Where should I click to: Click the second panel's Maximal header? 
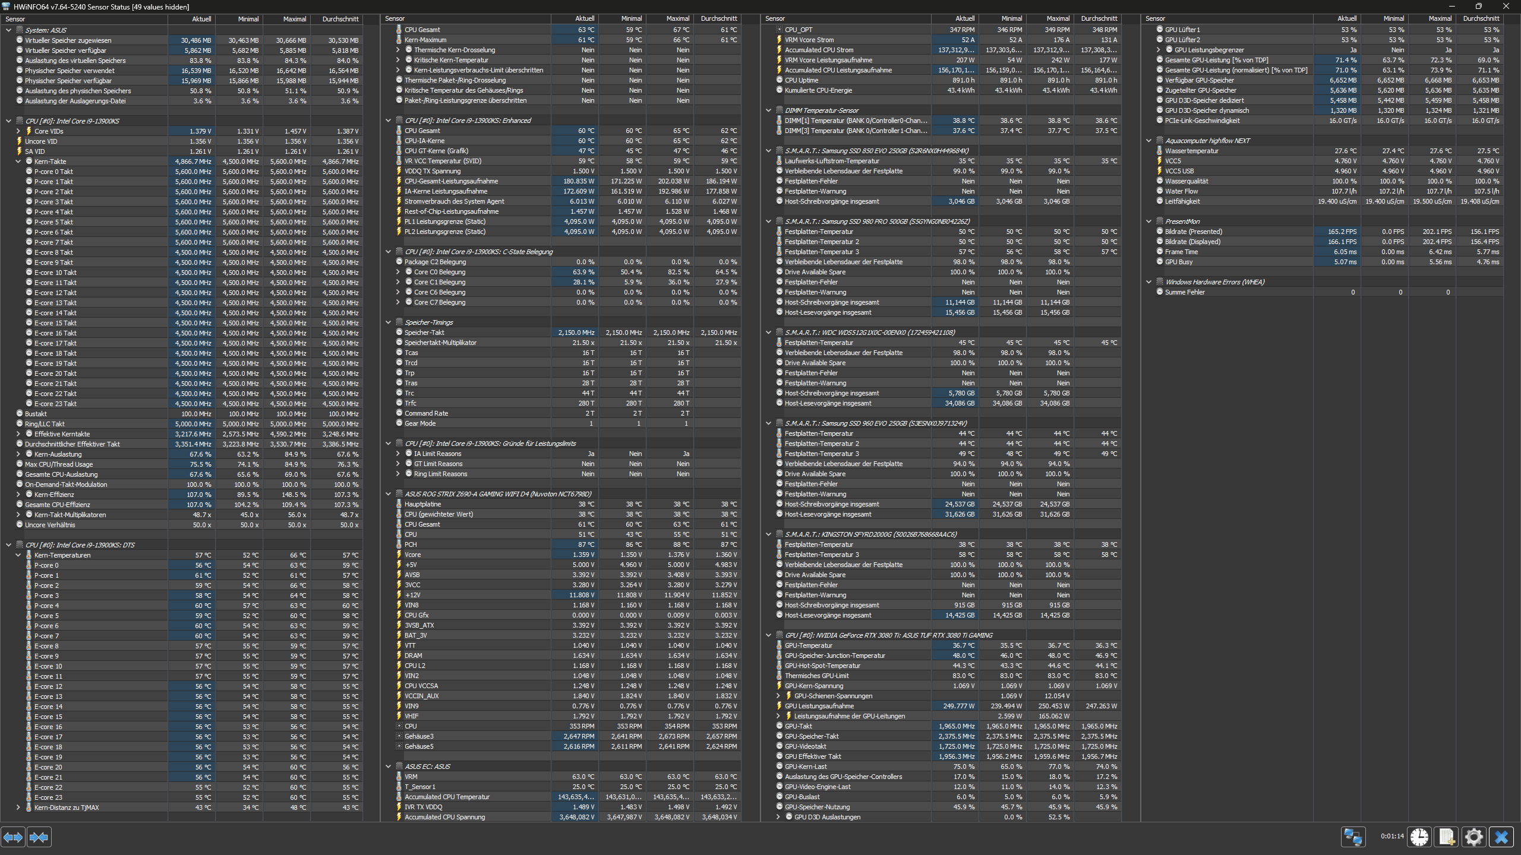[677, 19]
